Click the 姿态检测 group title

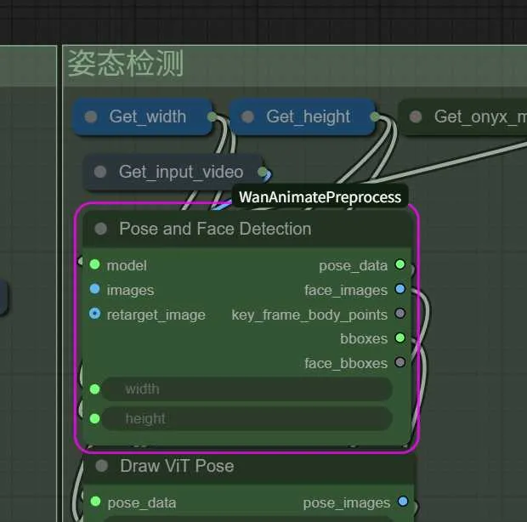pyautogui.click(x=125, y=64)
